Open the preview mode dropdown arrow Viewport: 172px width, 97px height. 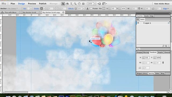106,4
